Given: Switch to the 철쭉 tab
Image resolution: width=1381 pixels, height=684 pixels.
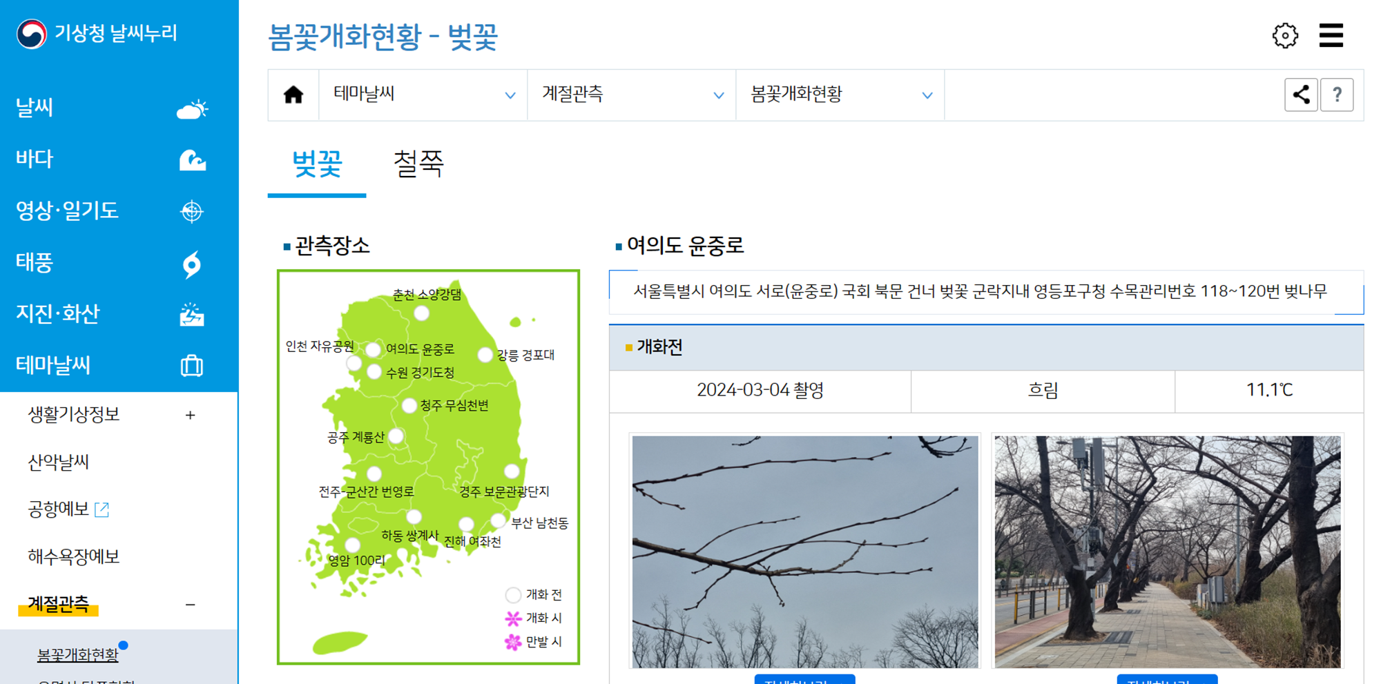Looking at the screenshot, I should [419, 164].
